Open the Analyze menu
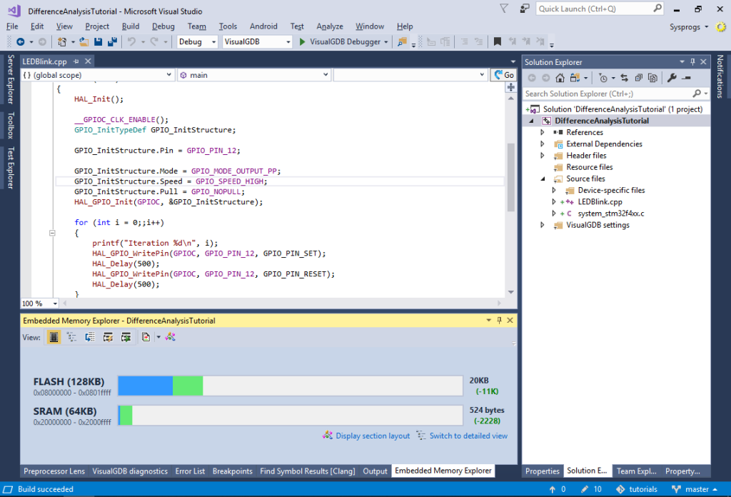Screen dimensions: 731x497 [329, 26]
